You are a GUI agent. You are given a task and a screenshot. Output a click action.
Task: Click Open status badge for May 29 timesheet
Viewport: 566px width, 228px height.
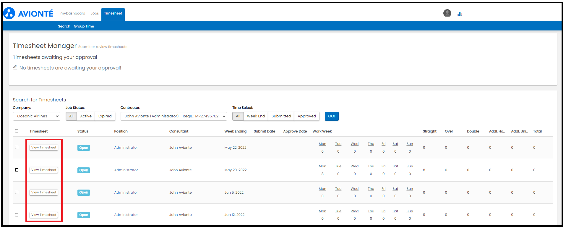[x=84, y=170]
